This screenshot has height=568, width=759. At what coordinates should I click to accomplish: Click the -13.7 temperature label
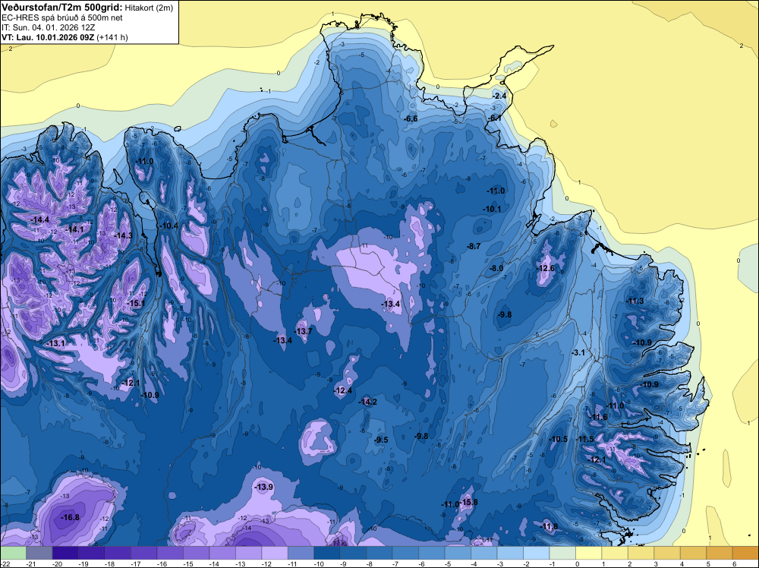[303, 331]
